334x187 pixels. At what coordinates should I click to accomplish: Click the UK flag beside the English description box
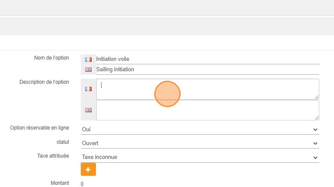pyautogui.click(x=88, y=110)
